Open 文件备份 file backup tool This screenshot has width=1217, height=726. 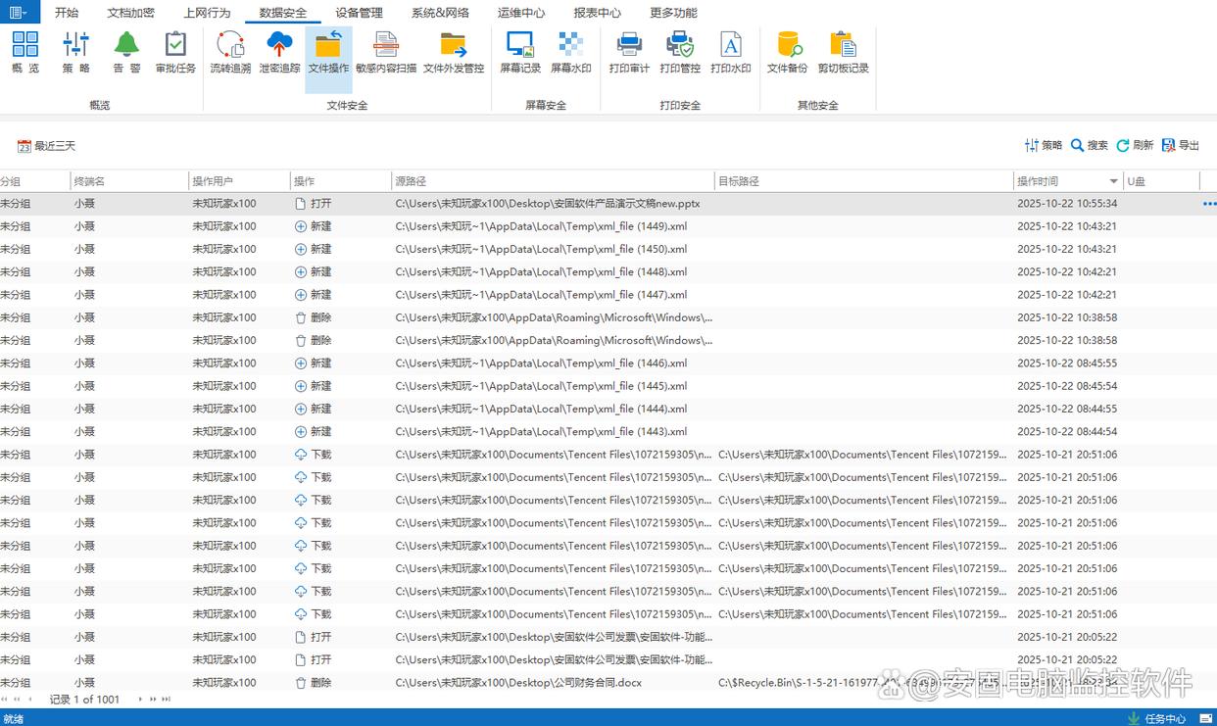[x=787, y=53]
